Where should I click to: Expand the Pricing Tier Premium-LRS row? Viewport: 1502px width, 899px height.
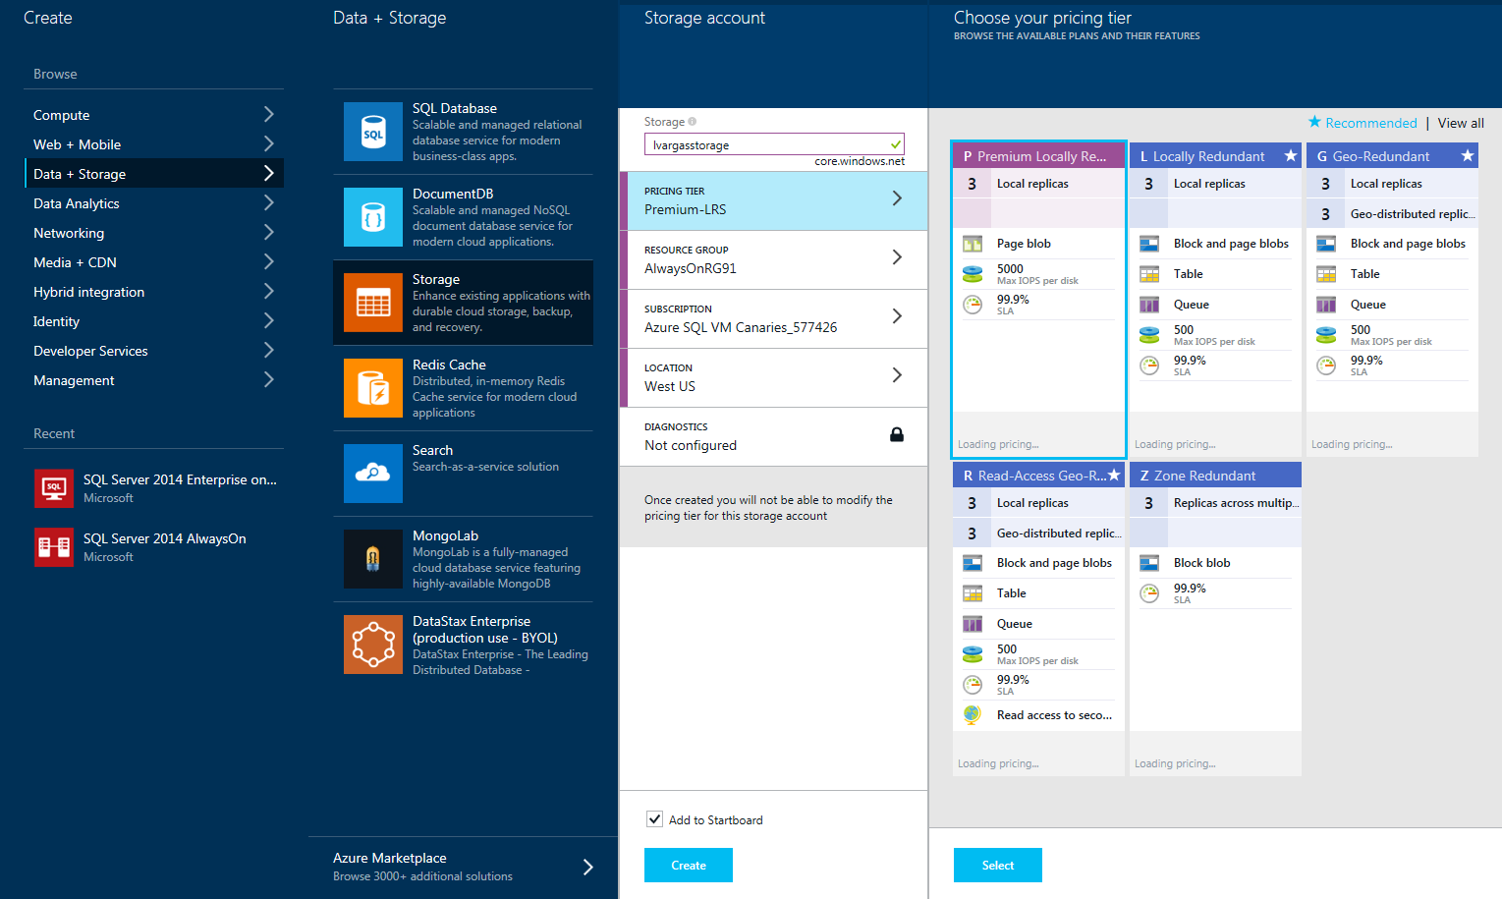click(x=773, y=200)
